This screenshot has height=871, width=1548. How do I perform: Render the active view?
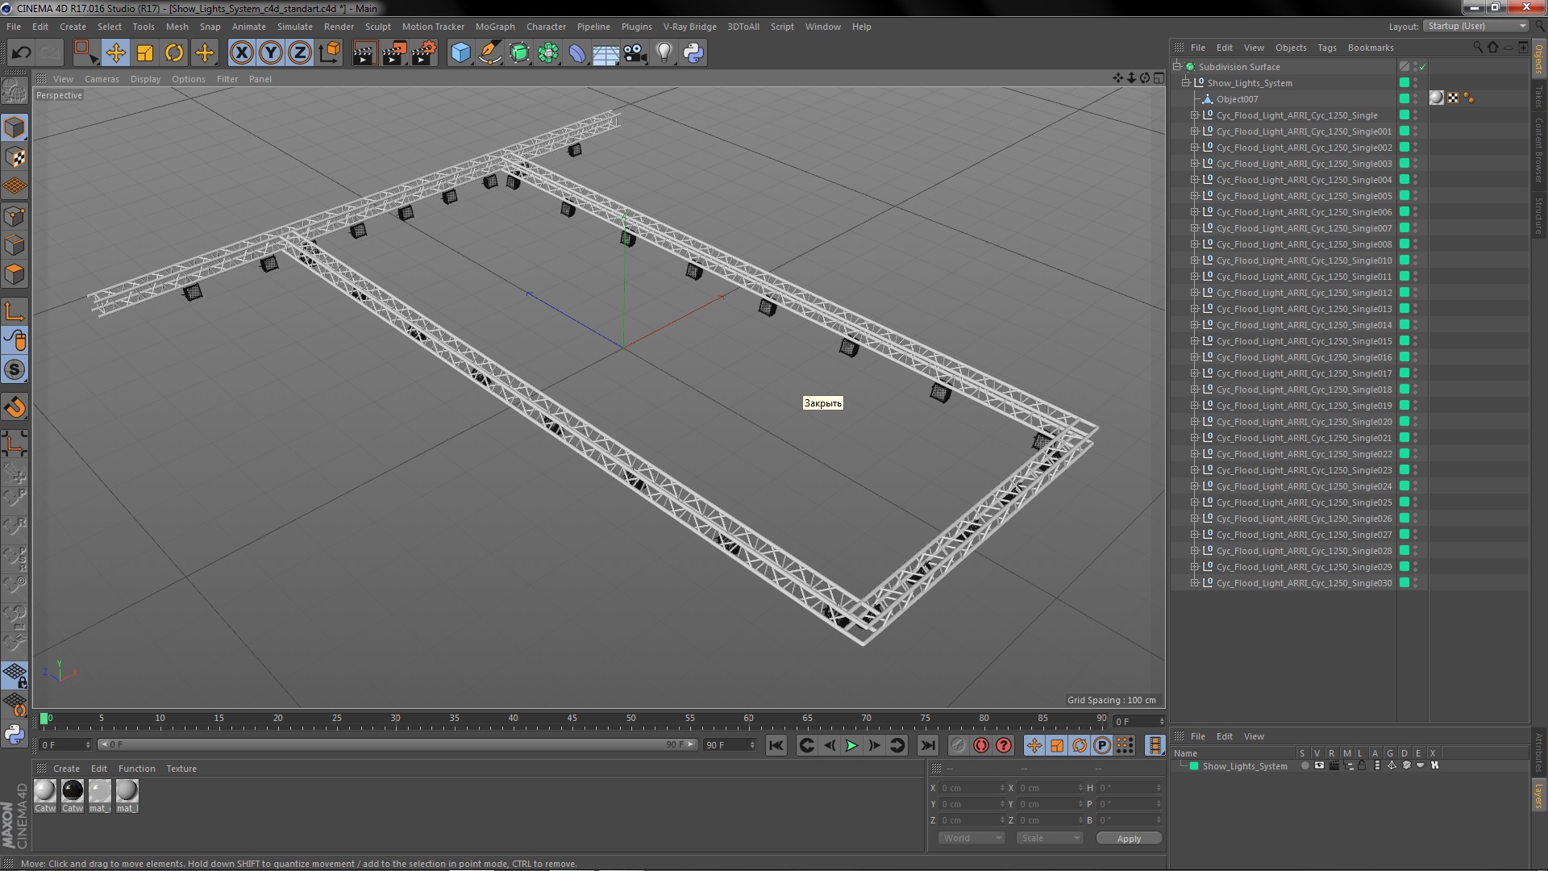pos(364,53)
